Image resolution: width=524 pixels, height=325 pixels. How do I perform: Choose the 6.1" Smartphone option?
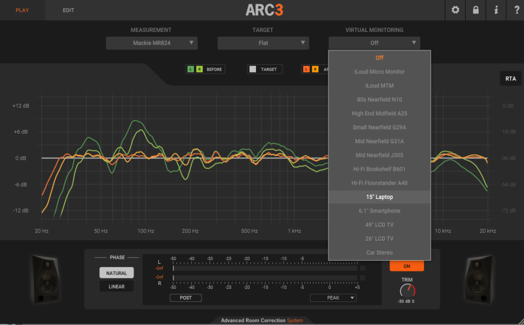[379, 211]
